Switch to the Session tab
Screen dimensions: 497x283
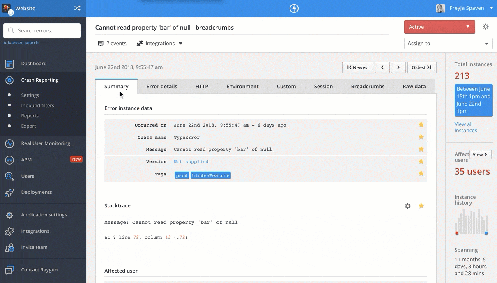[323, 86]
